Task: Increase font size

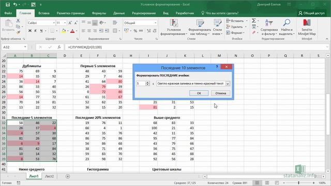Action: pyautogui.click(x=70, y=23)
